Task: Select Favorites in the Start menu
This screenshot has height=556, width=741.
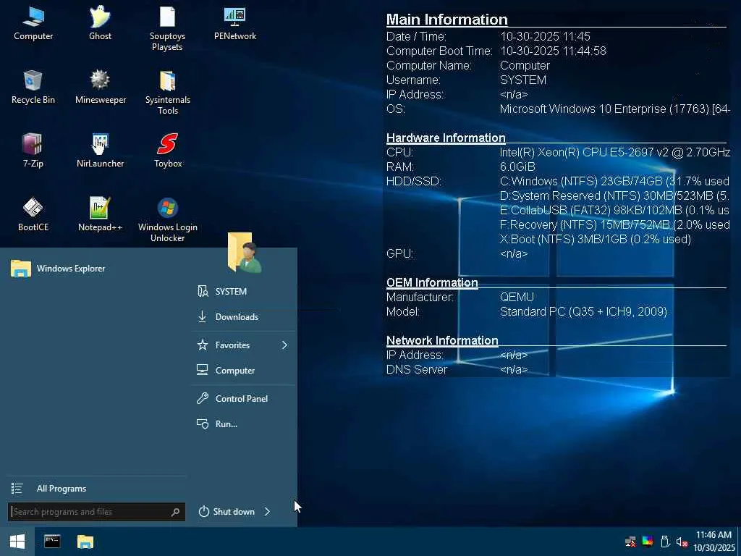Action: pyautogui.click(x=244, y=345)
